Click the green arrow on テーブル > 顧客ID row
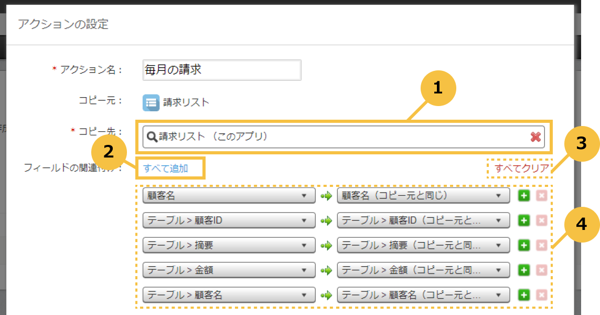This screenshot has height=315, width=600. 326,220
